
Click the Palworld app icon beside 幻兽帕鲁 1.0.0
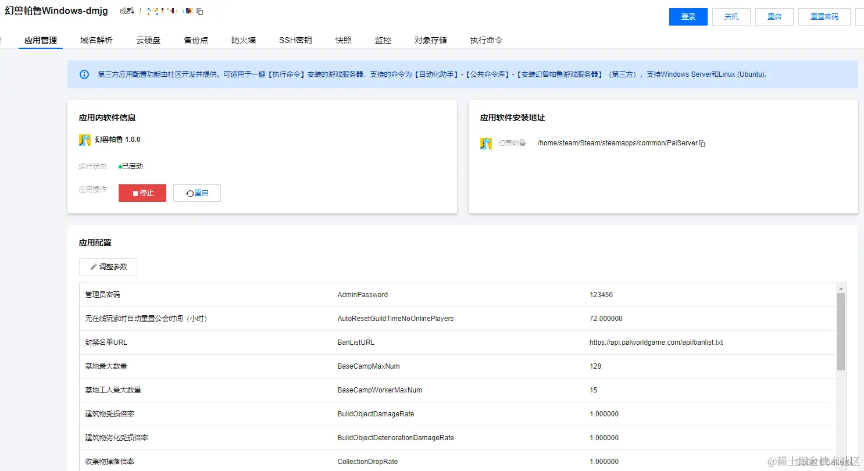tap(85, 140)
